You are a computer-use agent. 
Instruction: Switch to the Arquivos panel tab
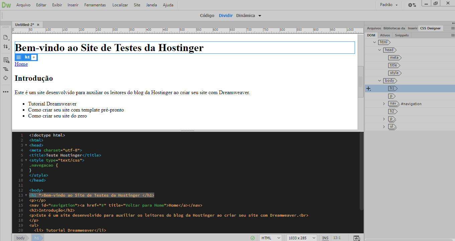374,28
